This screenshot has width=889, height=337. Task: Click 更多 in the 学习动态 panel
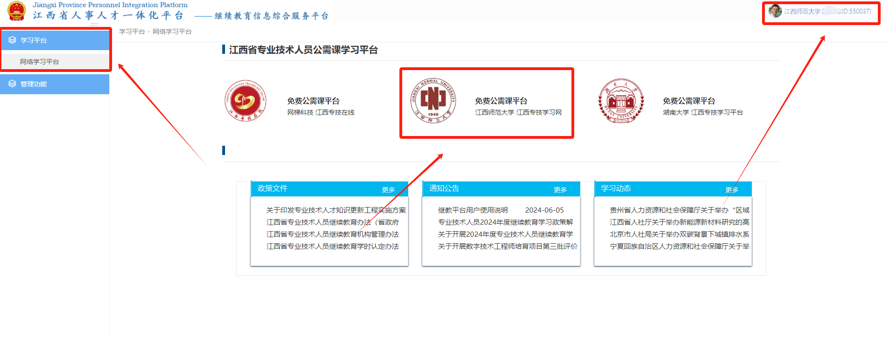point(732,189)
